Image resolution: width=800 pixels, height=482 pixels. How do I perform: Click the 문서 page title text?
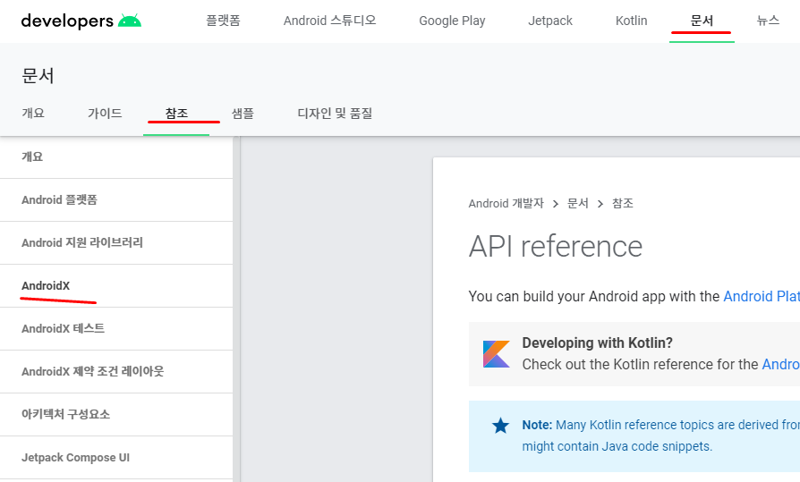(x=38, y=75)
